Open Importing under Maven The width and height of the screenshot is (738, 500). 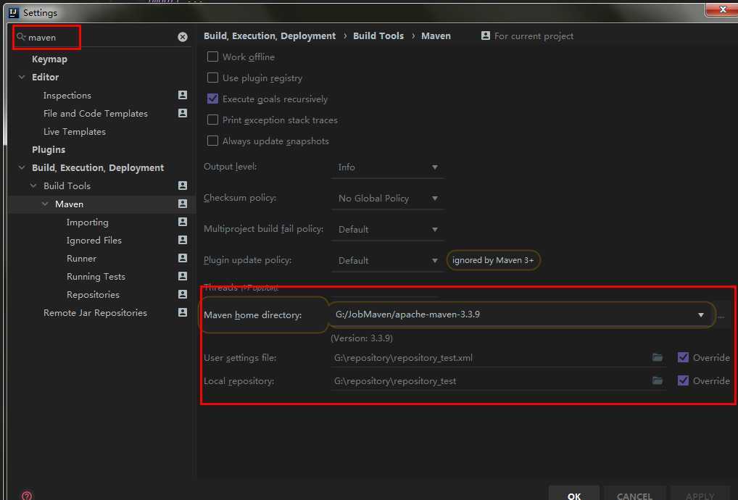click(88, 222)
